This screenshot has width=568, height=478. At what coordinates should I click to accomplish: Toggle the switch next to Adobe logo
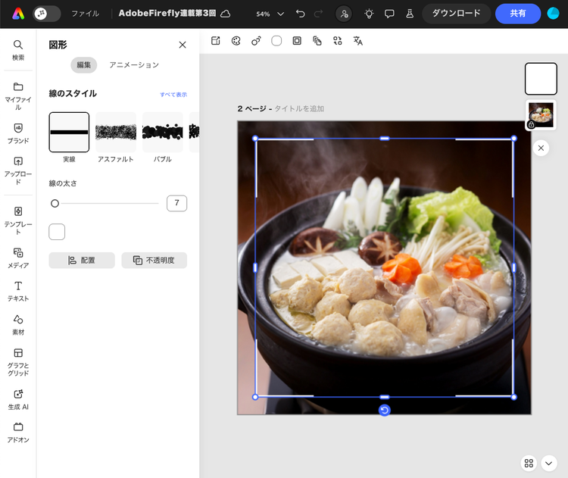47,14
